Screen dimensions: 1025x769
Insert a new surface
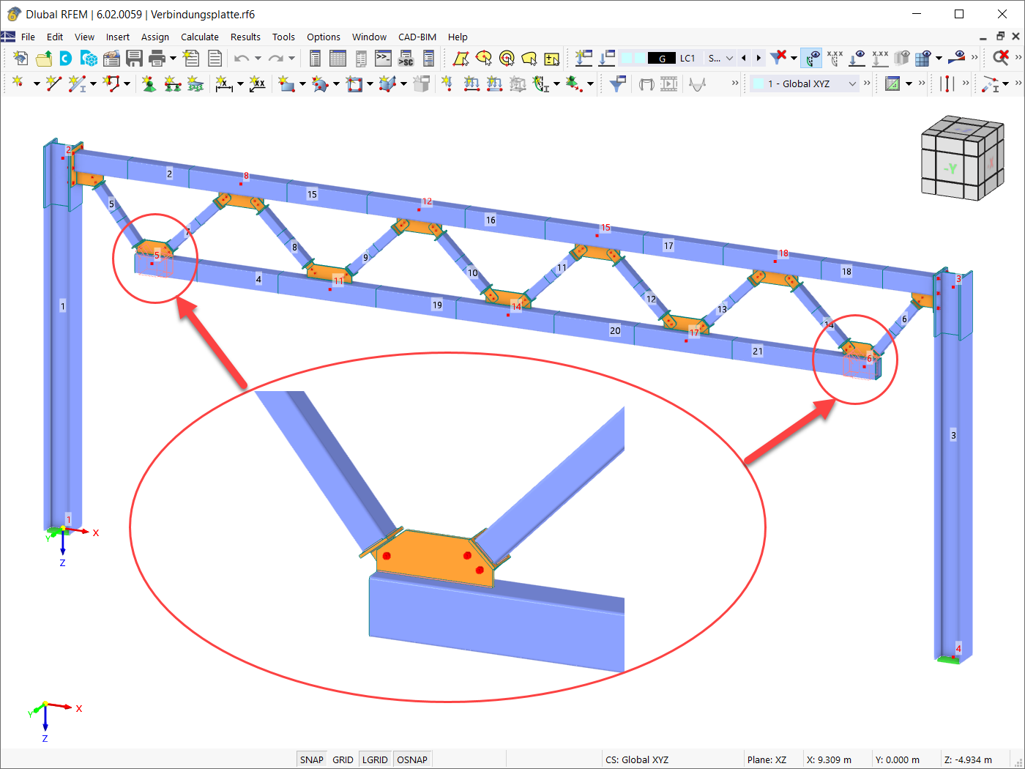click(286, 83)
